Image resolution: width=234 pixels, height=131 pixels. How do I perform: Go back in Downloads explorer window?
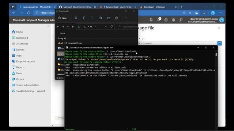pyautogui.click(x=58, y=27)
